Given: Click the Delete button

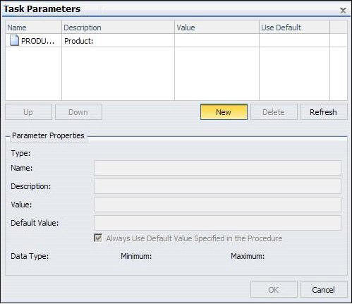Looking at the screenshot, I should pyautogui.click(x=274, y=112).
